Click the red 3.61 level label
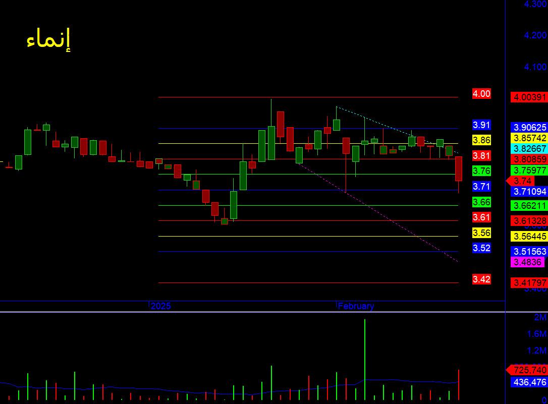This screenshot has width=548, height=404. (x=481, y=217)
